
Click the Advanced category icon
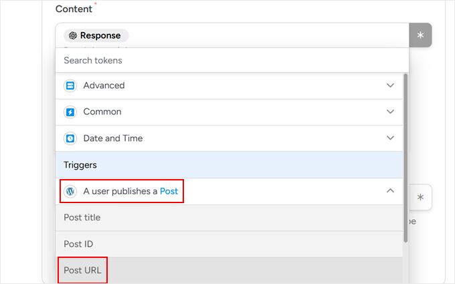[70, 86]
